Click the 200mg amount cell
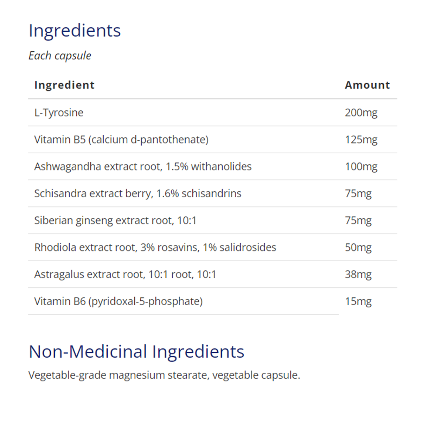The height and width of the screenshot is (422, 422). coord(361,113)
